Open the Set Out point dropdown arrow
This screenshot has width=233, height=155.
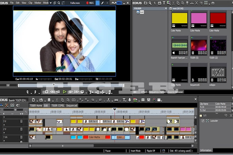click(39, 94)
